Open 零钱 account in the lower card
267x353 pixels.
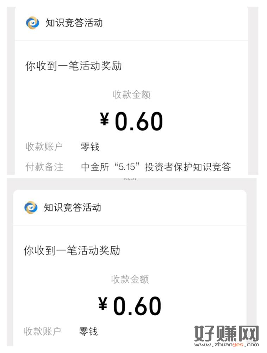(x=88, y=331)
